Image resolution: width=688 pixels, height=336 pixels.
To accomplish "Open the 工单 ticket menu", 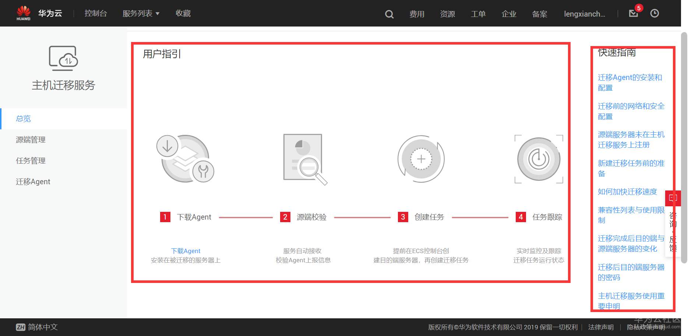I will tap(478, 14).
